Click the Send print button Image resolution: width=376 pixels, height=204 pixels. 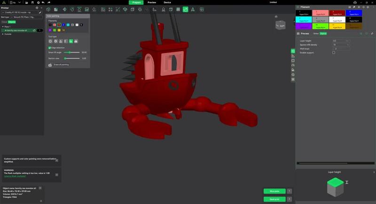pos(274,199)
